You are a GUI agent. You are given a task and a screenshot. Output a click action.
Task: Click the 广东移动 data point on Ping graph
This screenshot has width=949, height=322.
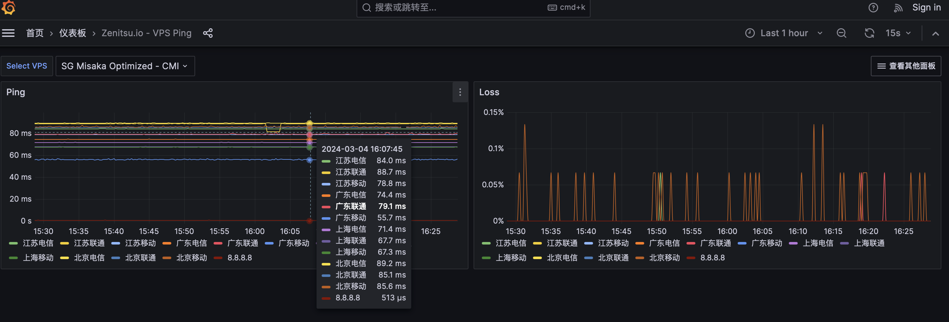(310, 160)
